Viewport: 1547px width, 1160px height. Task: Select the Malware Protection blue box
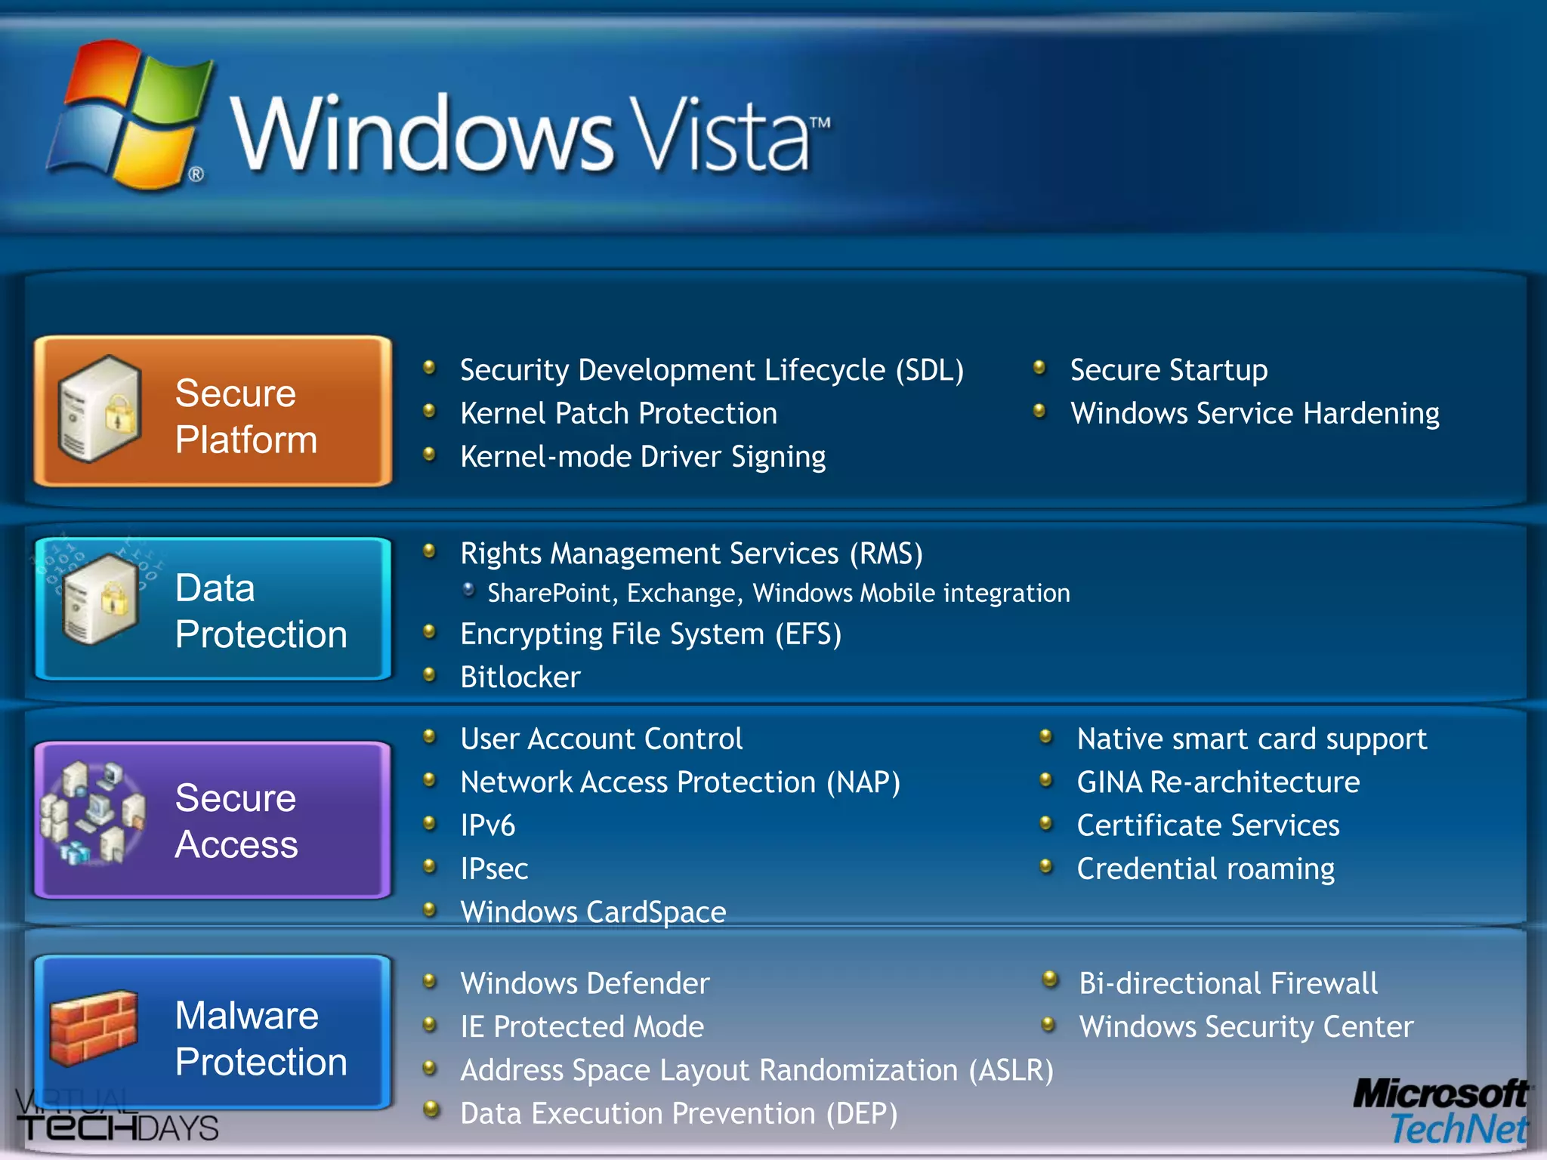click(x=213, y=1032)
